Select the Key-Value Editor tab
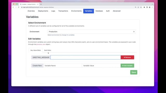 [36, 50]
